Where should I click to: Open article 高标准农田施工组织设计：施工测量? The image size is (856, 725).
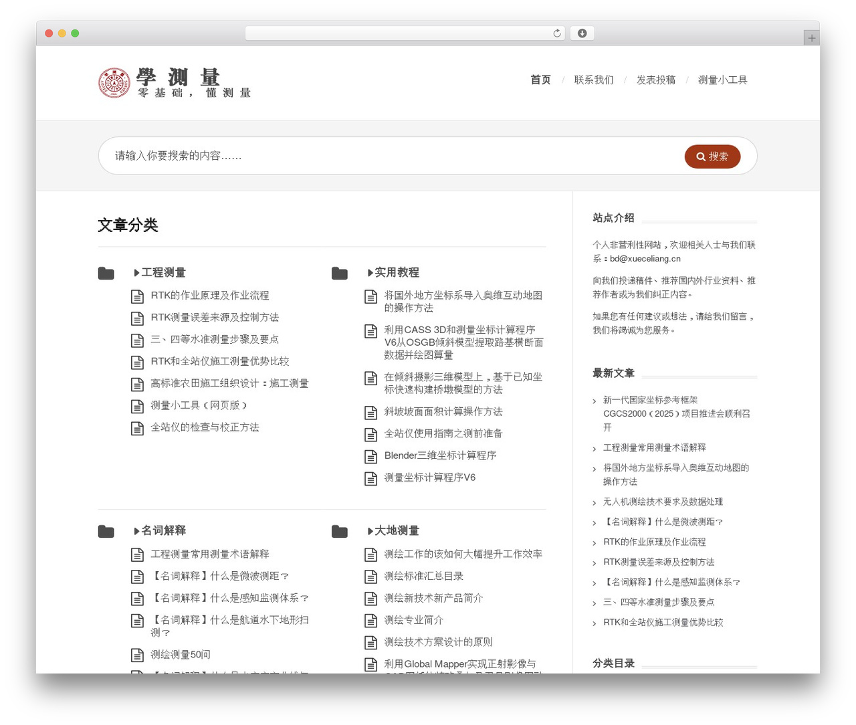click(229, 383)
